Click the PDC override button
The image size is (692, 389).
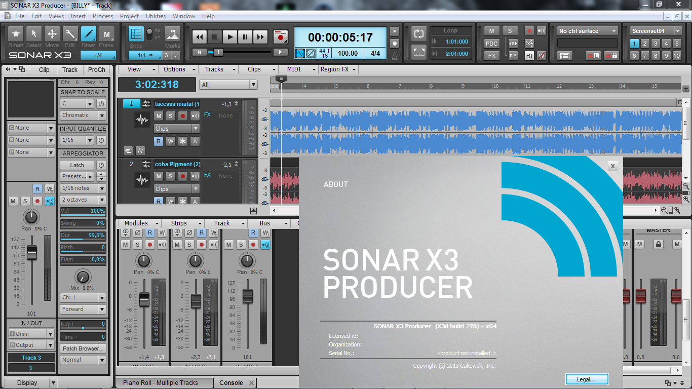click(492, 43)
